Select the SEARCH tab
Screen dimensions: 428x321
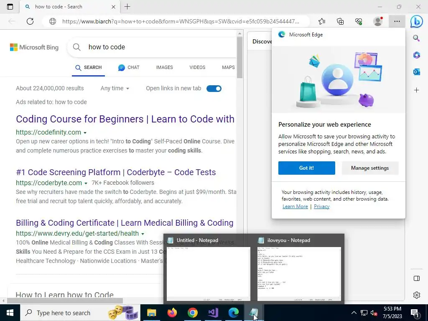(89, 67)
